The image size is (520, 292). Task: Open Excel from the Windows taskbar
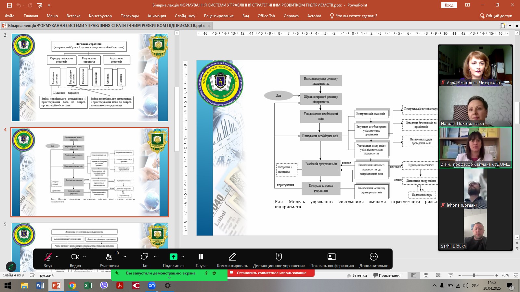(x=88, y=286)
